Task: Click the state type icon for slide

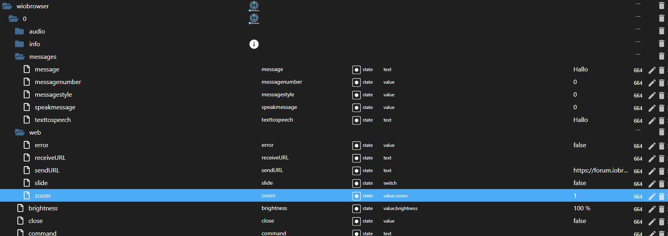Action: (x=357, y=184)
